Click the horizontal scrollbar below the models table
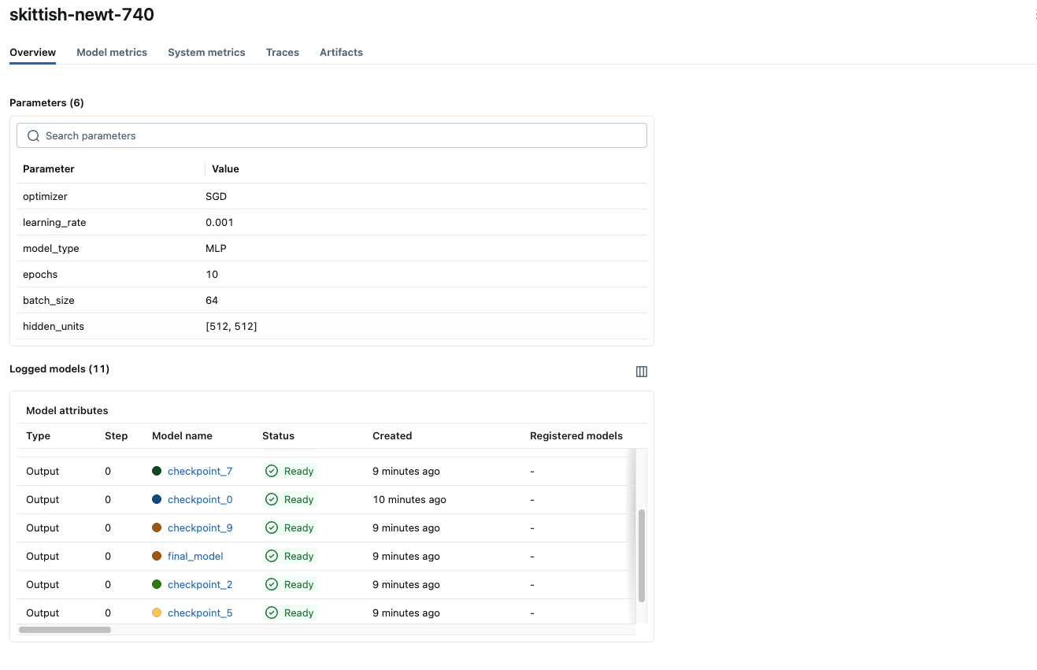This screenshot has height=670, width=1037. (65, 629)
